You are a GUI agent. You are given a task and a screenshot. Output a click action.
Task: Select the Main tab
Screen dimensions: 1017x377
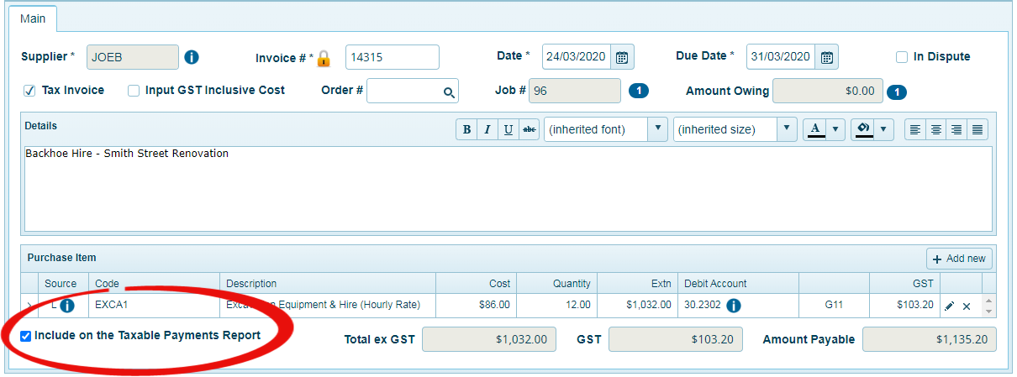(x=33, y=18)
